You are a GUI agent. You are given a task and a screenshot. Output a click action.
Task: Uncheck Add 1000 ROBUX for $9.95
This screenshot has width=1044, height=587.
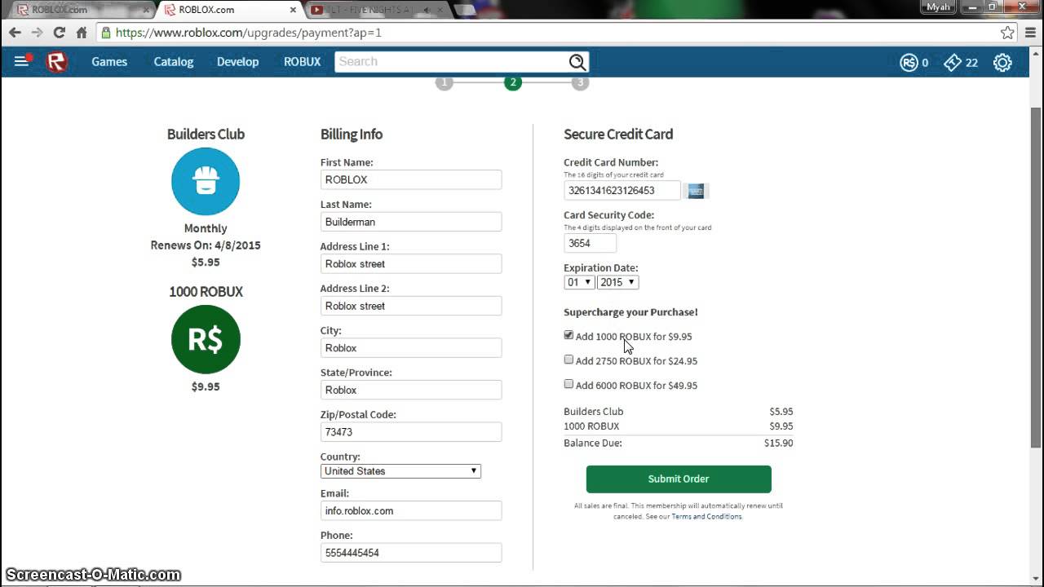(568, 335)
